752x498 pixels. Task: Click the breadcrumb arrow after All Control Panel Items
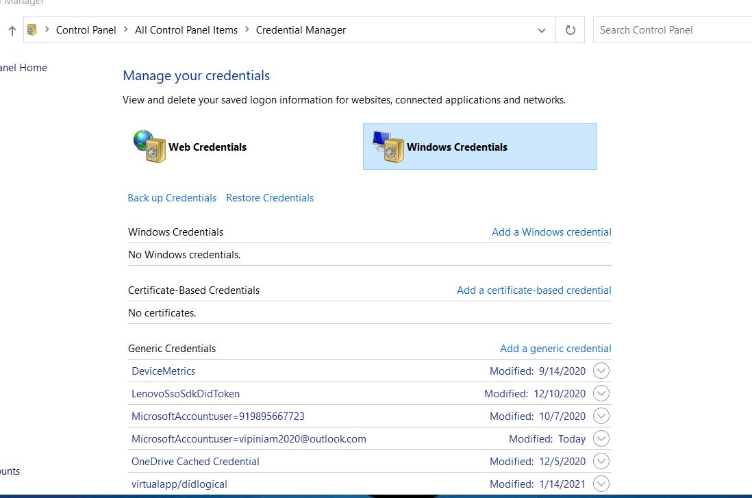tap(247, 29)
